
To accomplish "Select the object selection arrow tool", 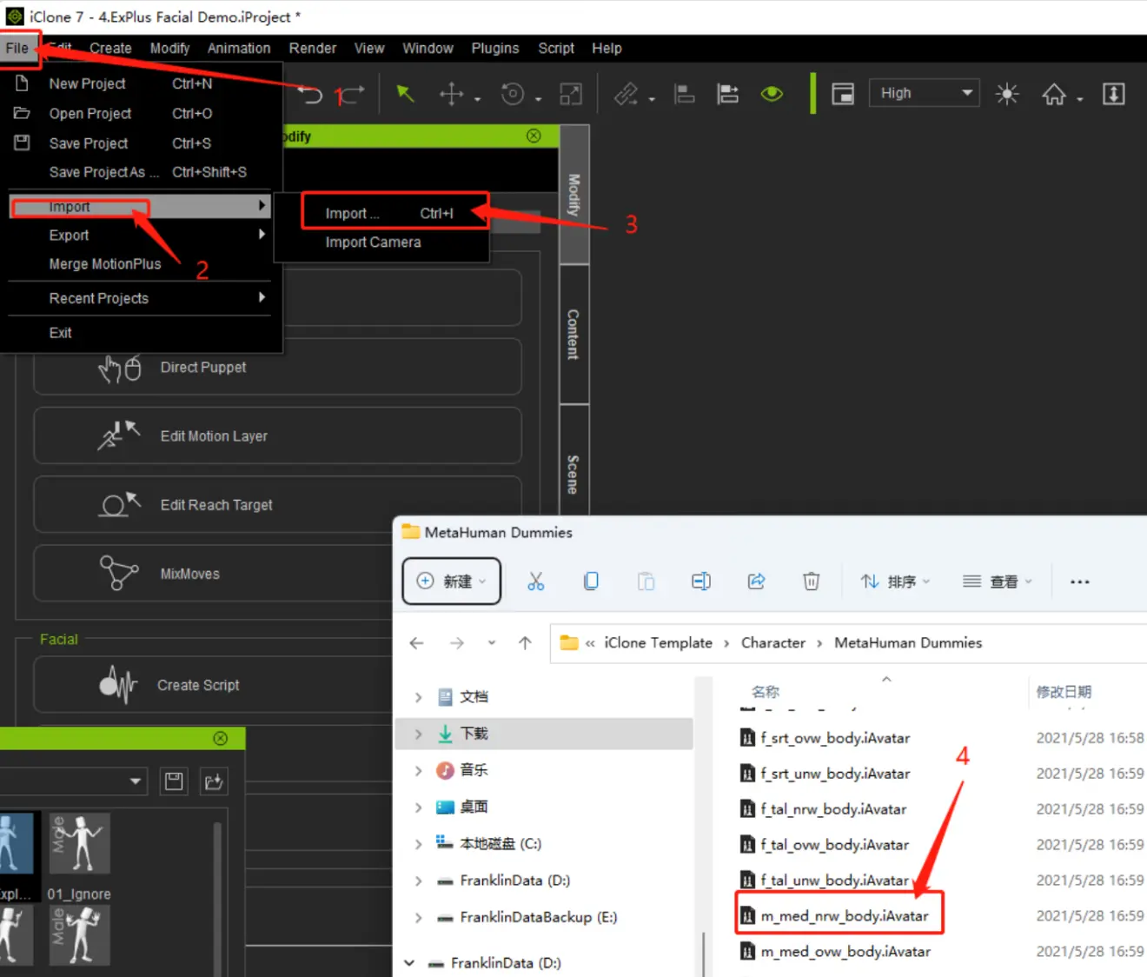I will [x=405, y=94].
